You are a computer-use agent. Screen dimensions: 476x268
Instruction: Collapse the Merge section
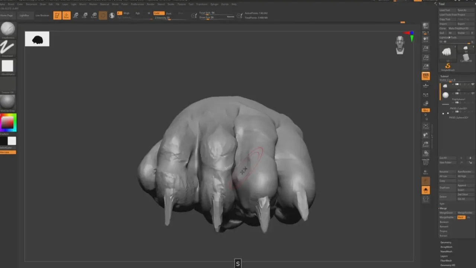[443, 208]
